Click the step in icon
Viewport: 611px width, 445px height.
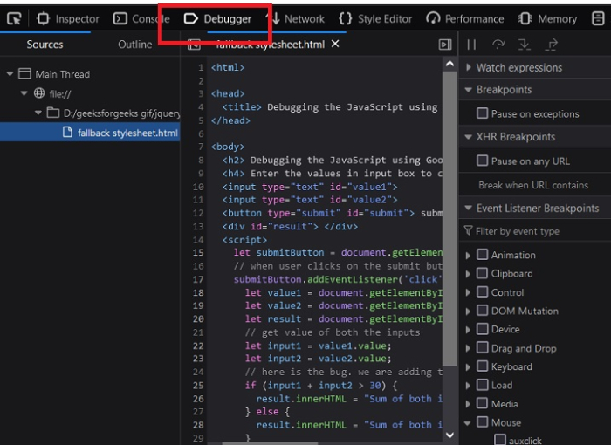(x=524, y=44)
